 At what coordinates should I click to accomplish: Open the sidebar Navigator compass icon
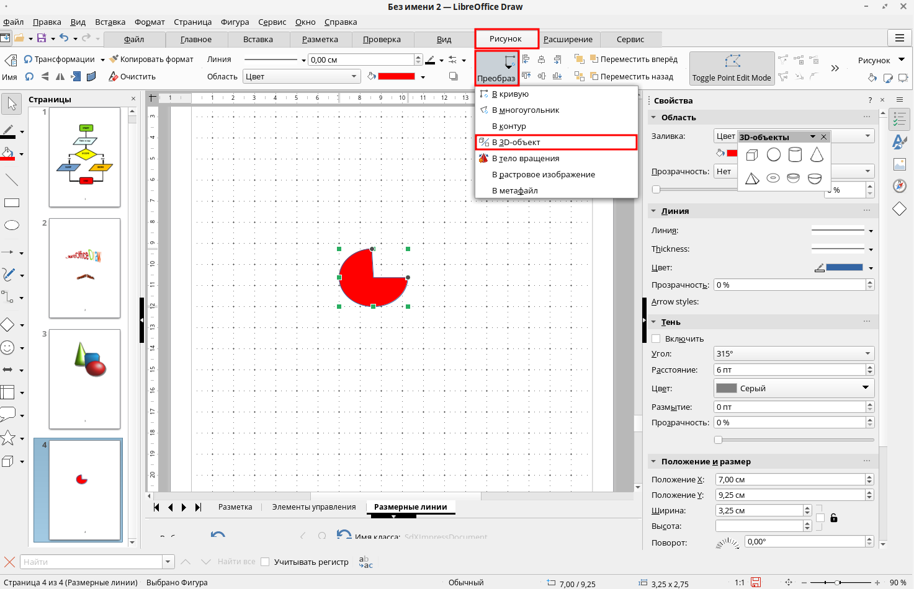coord(899,186)
